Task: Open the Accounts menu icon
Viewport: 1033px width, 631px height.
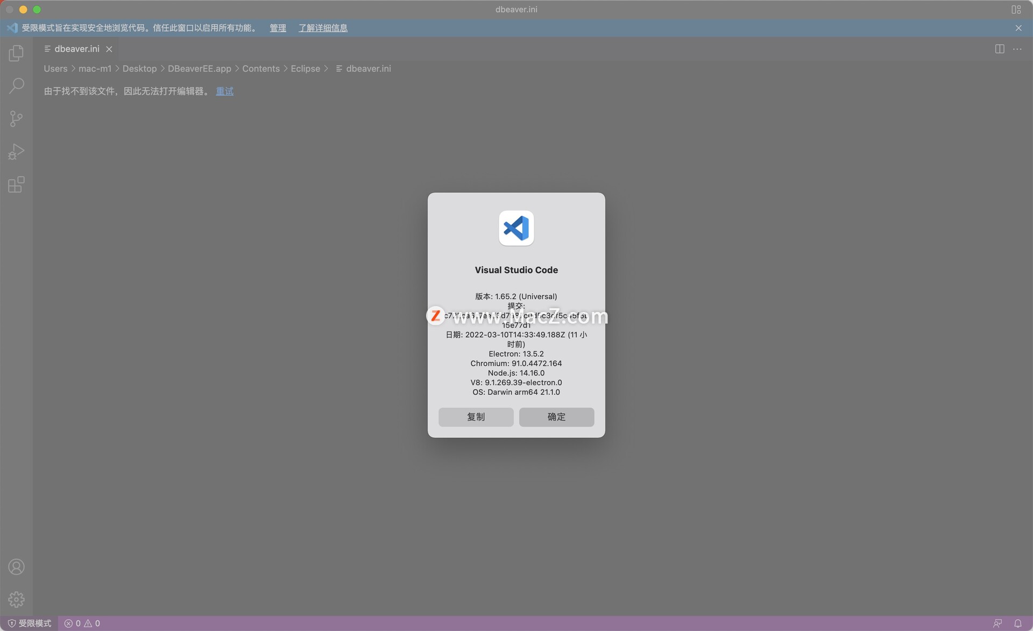Action: (x=16, y=566)
